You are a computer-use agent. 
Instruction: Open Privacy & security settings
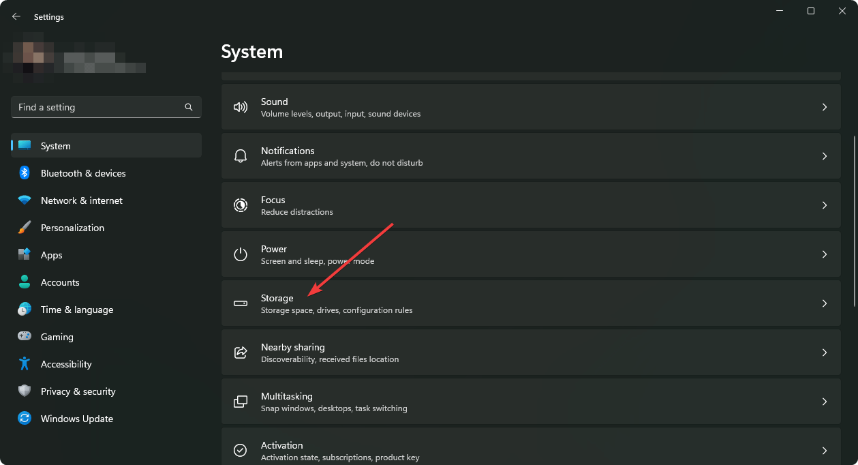pyautogui.click(x=106, y=391)
